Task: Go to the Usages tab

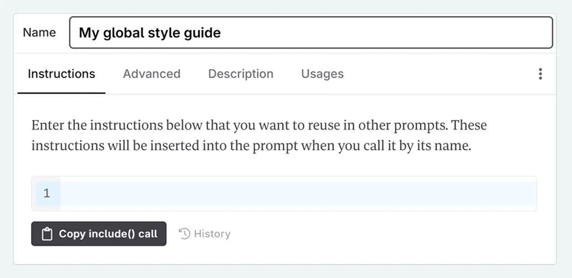Action: click(x=322, y=74)
